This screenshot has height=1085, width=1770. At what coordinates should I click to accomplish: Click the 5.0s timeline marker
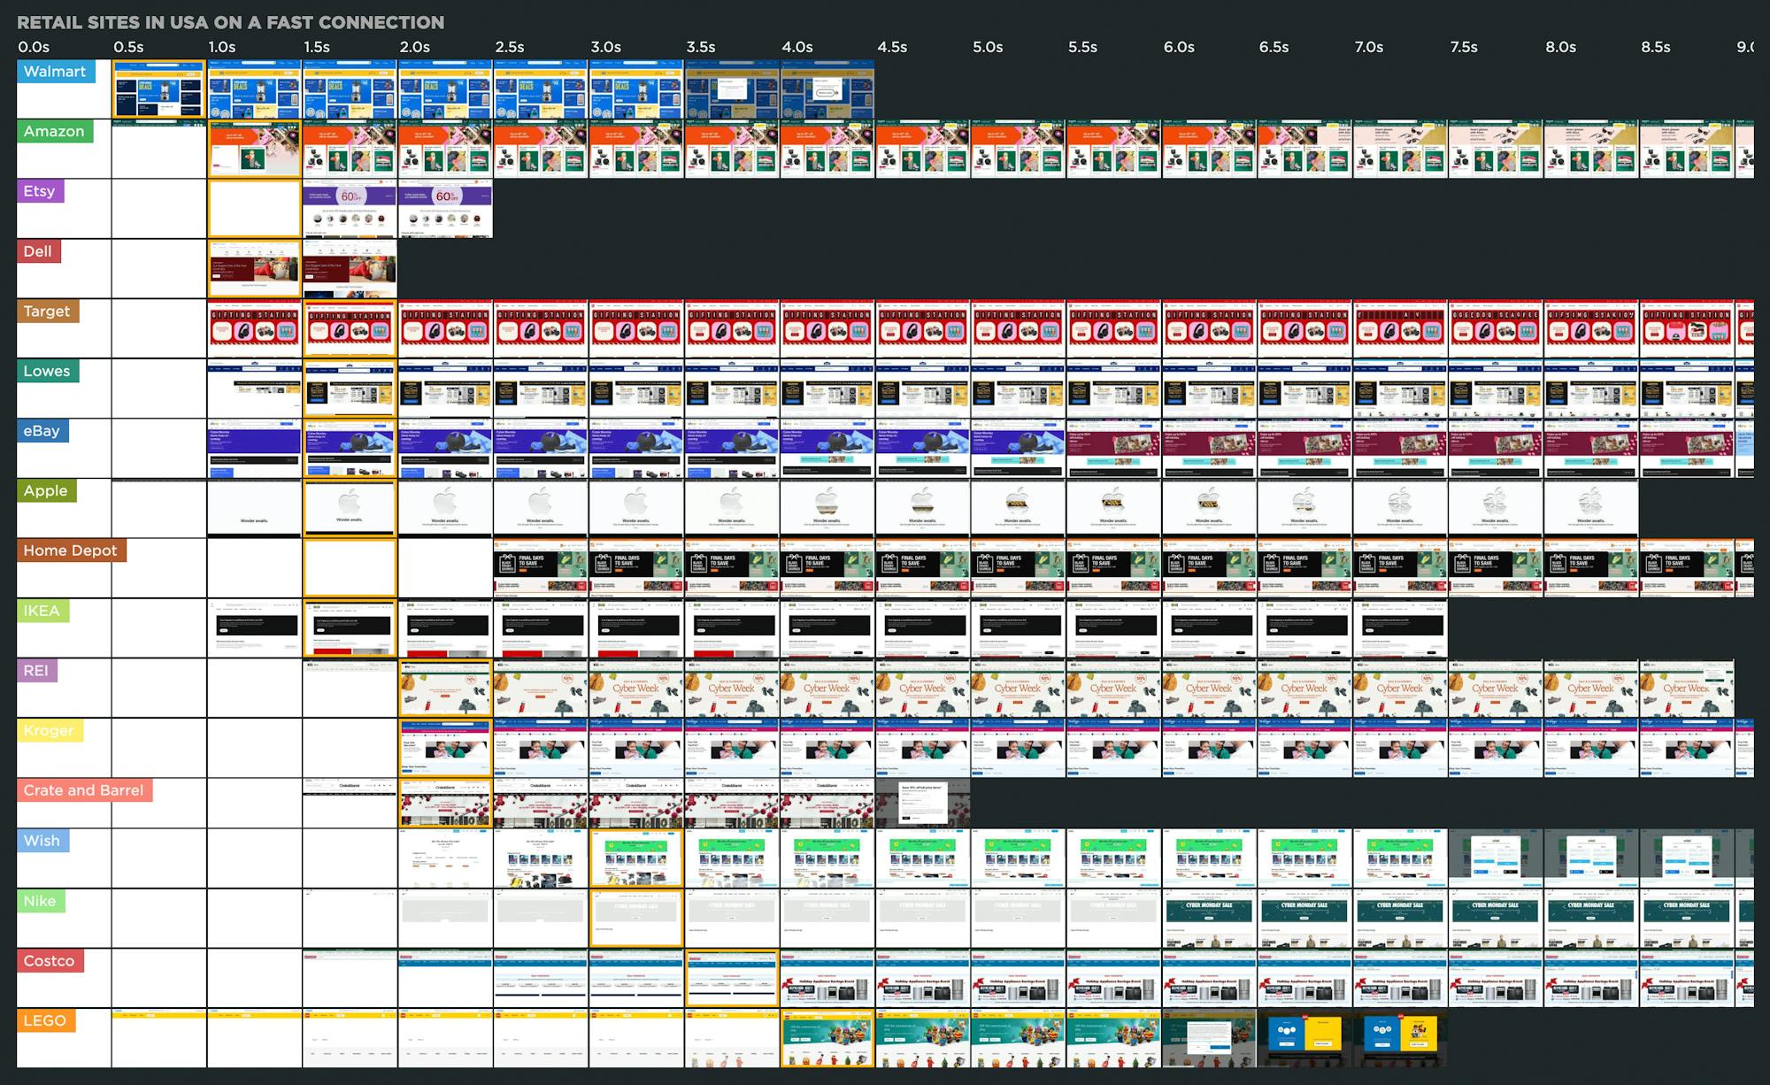point(988,47)
